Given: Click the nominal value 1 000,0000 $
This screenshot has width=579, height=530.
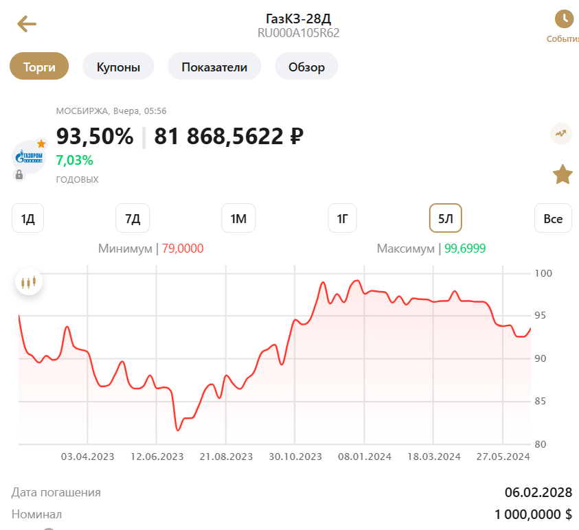Looking at the screenshot, I should 534,514.
